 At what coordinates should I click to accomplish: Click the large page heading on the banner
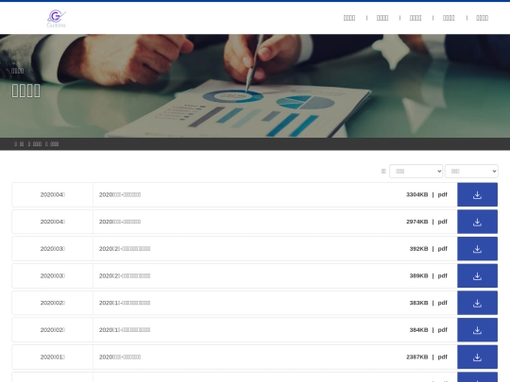(x=26, y=91)
